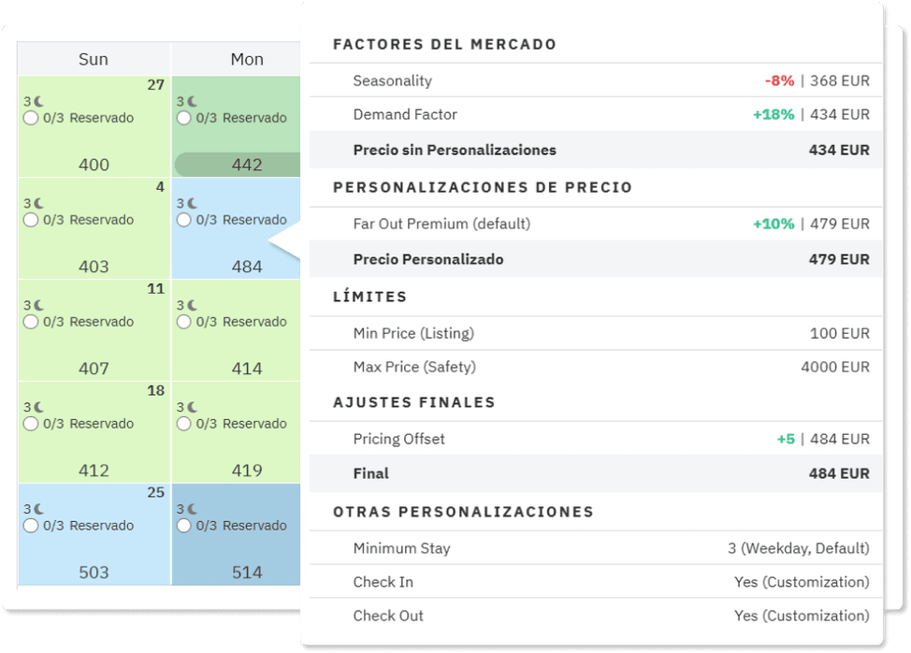911x653 pixels.
Task: Click the moon icon in Sunday 25 cell
Action: pos(39,509)
